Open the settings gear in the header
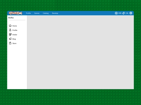Viewport: 141px width, 105px height. pyautogui.click(x=131, y=13)
